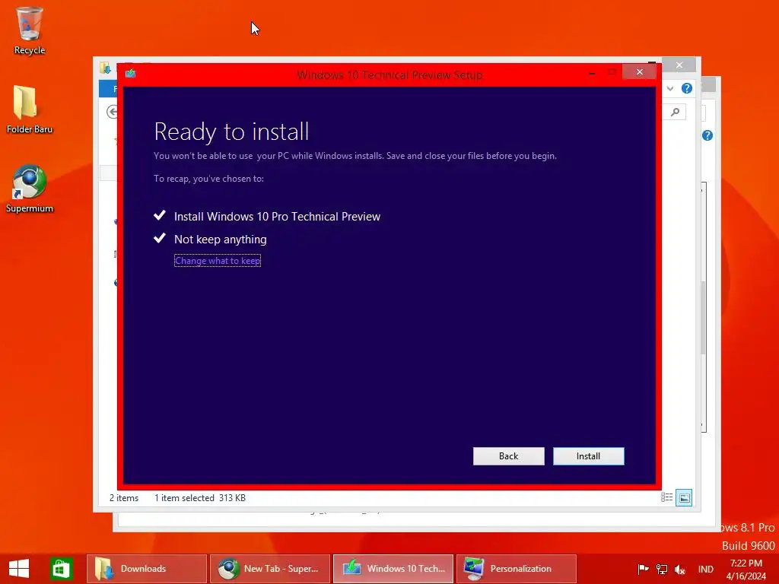
Task: Click the 'Not keep anything' text
Action: tap(220, 240)
